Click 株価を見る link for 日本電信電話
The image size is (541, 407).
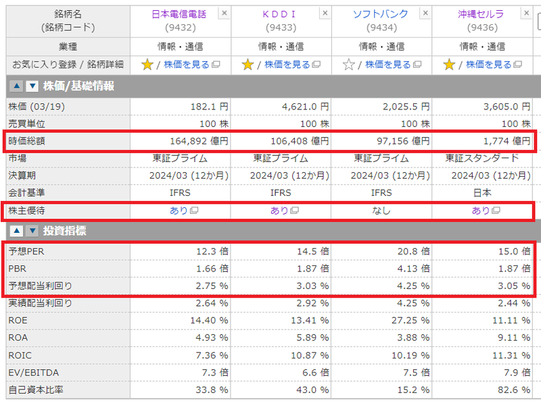(x=187, y=64)
